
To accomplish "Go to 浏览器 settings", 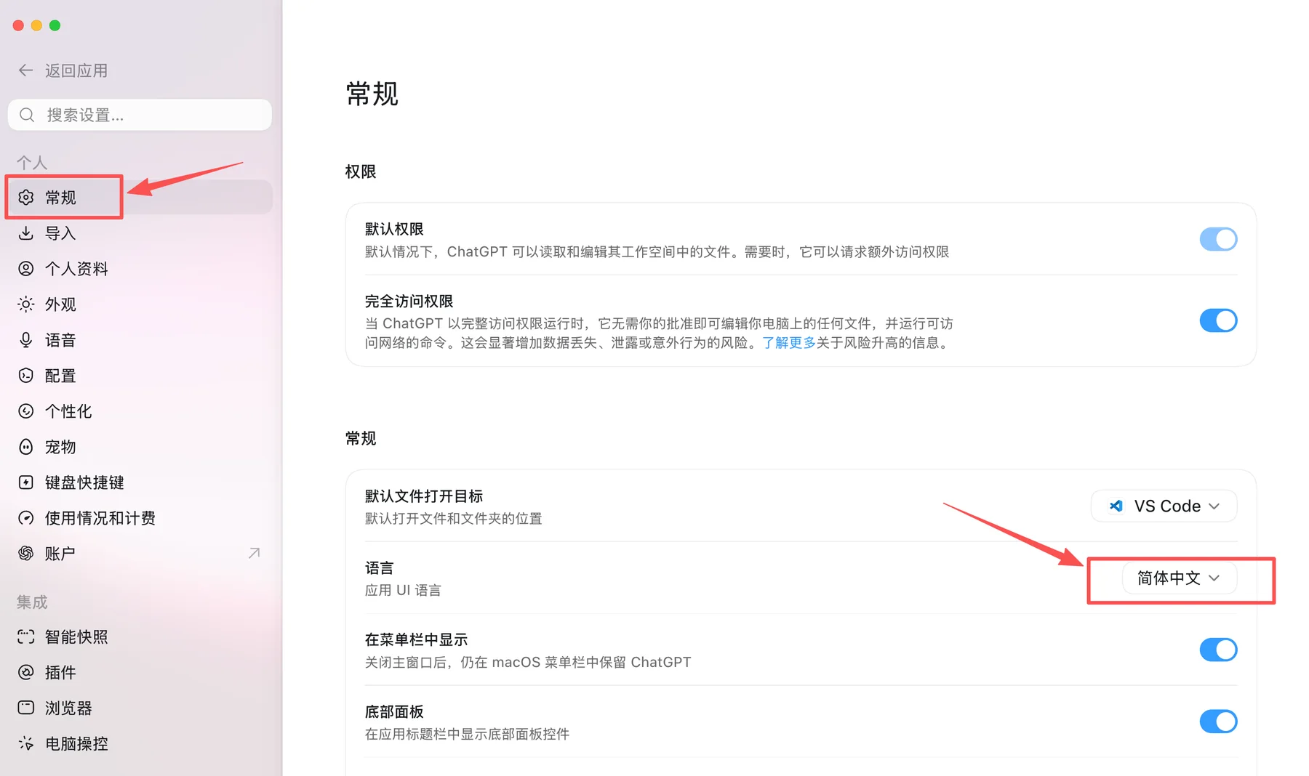I will click(140, 708).
